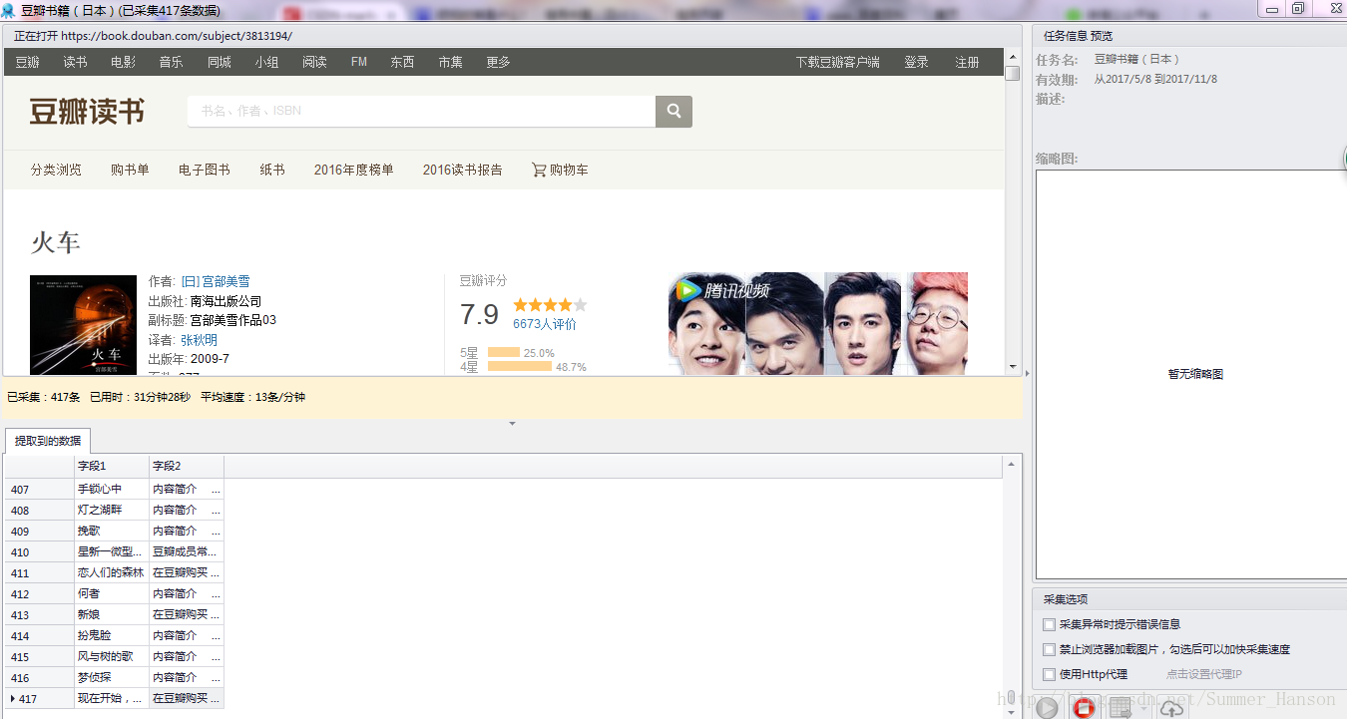Open 豆瓣 in the top navigation
Viewport: 1347px width, 719px height.
click(27, 62)
